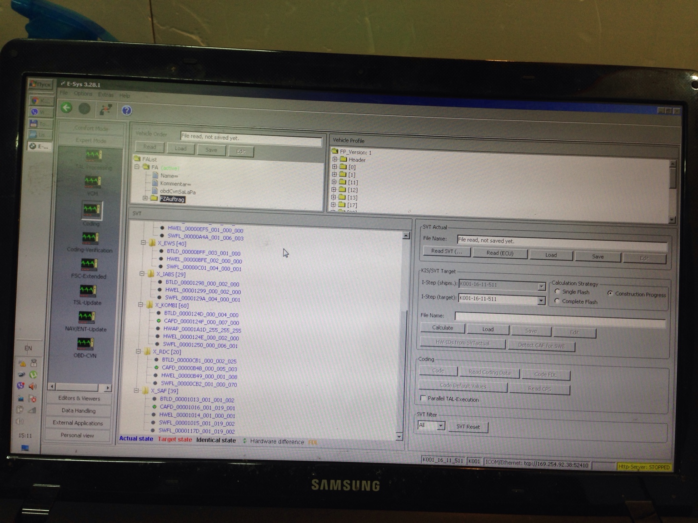698x523 pixels.
Task: Open the blue help question mark icon
Action: pos(127,110)
